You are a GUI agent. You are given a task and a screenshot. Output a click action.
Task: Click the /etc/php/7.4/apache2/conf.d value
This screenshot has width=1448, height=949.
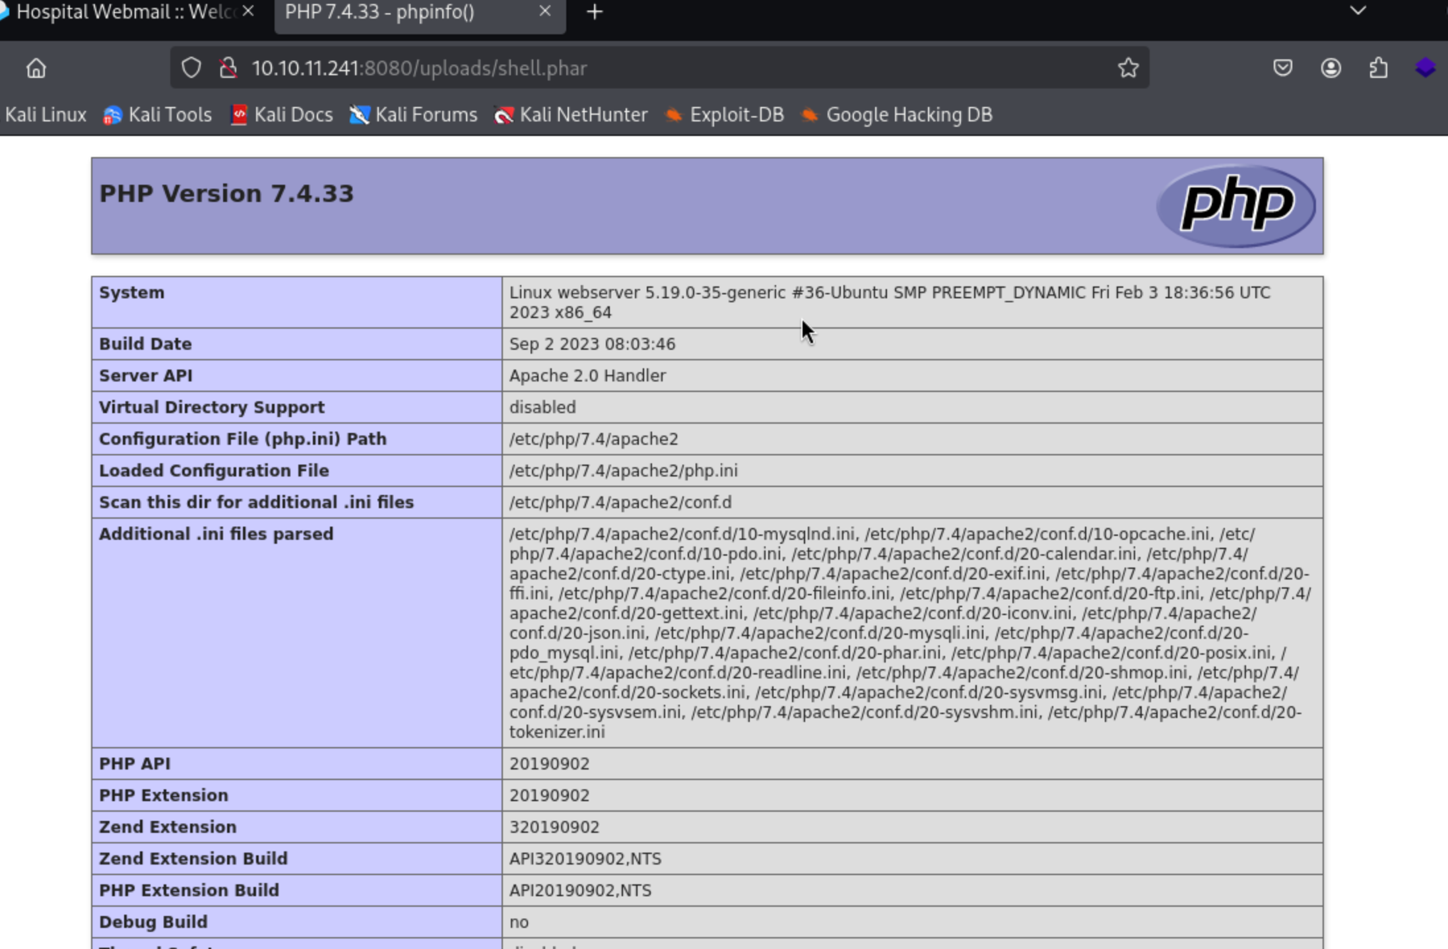coord(620,502)
